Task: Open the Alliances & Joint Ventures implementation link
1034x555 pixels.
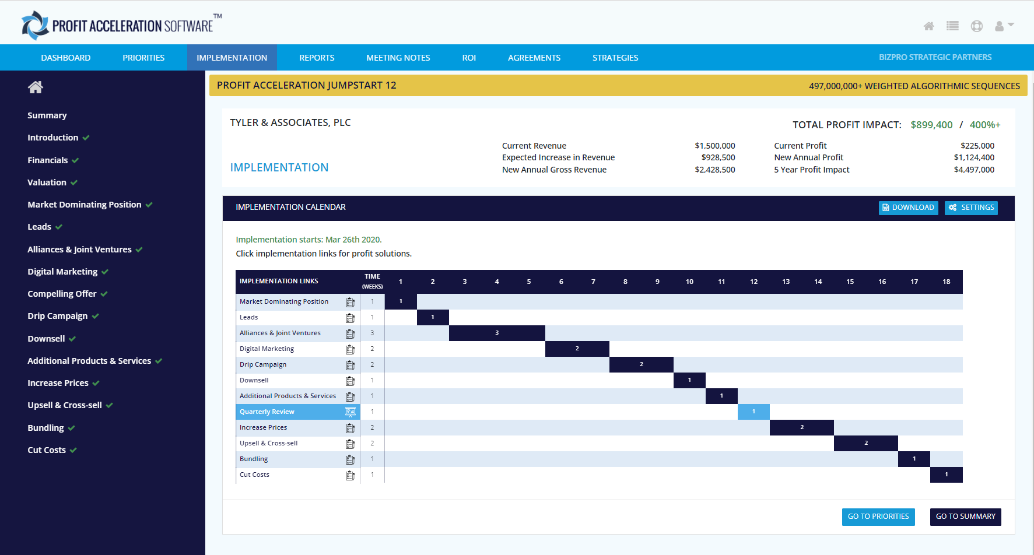Action: (280, 333)
